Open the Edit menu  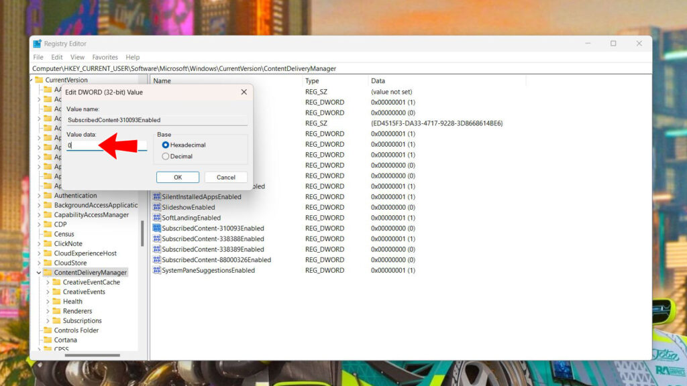click(x=56, y=57)
